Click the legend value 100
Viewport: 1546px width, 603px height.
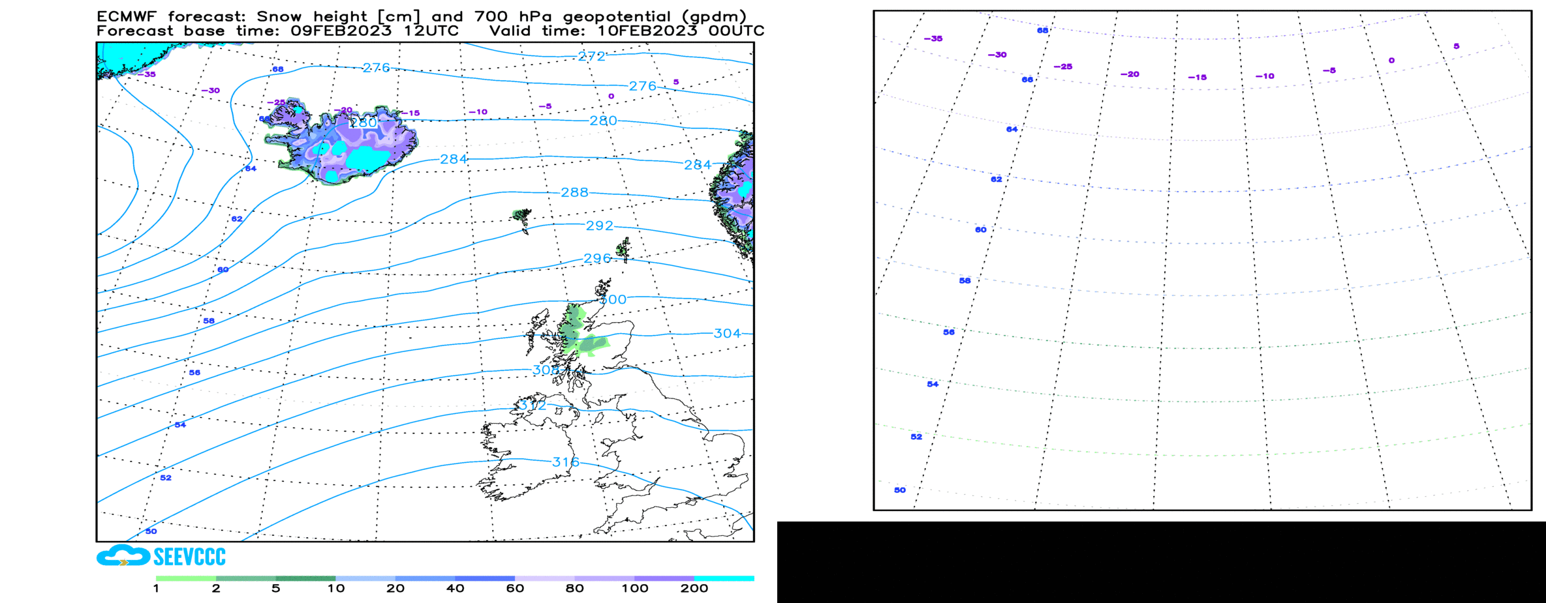coord(635,589)
